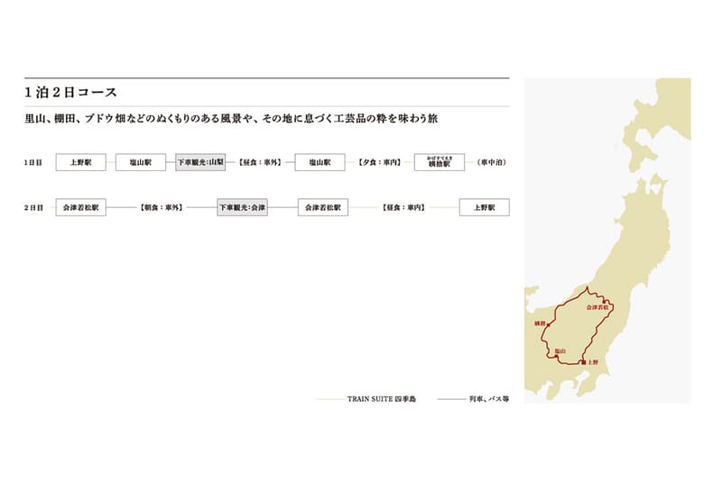This screenshot has height=481, width=722.
Task: Click the 【昼食:車内】 label on day 2
Action: click(403, 207)
